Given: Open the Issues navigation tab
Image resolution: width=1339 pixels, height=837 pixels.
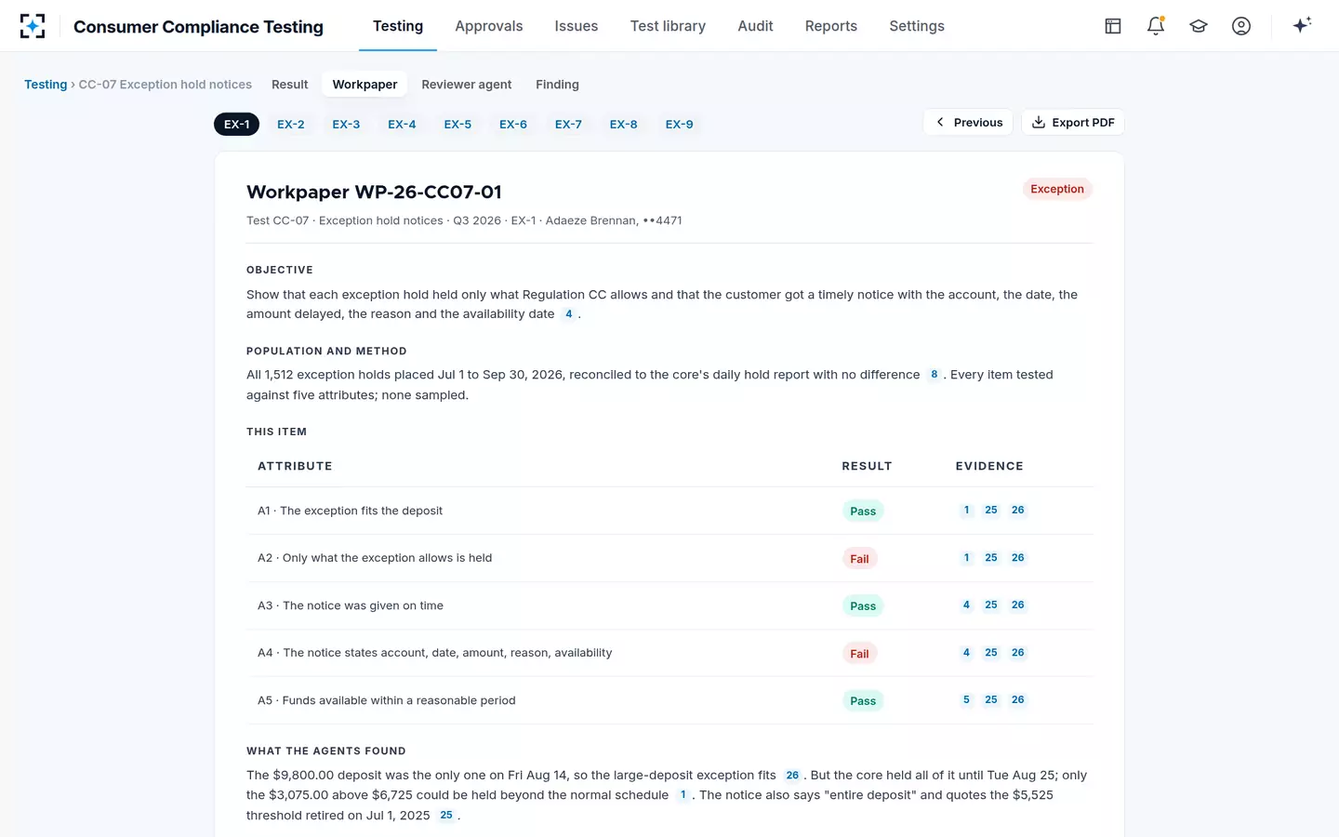Looking at the screenshot, I should [x=577, y=26].
